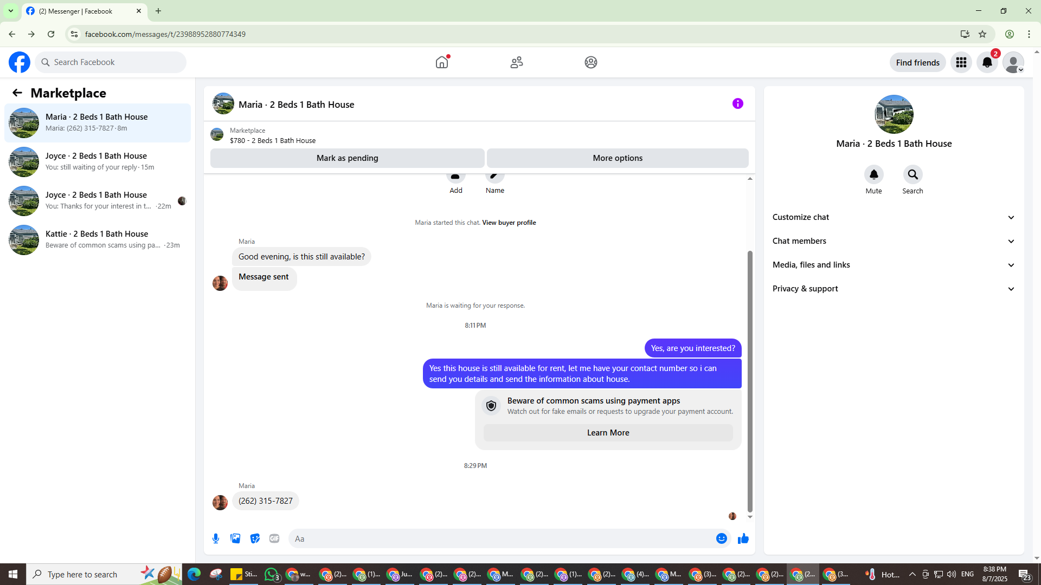
Task: Reload the browser page
Action: [51, 34]
